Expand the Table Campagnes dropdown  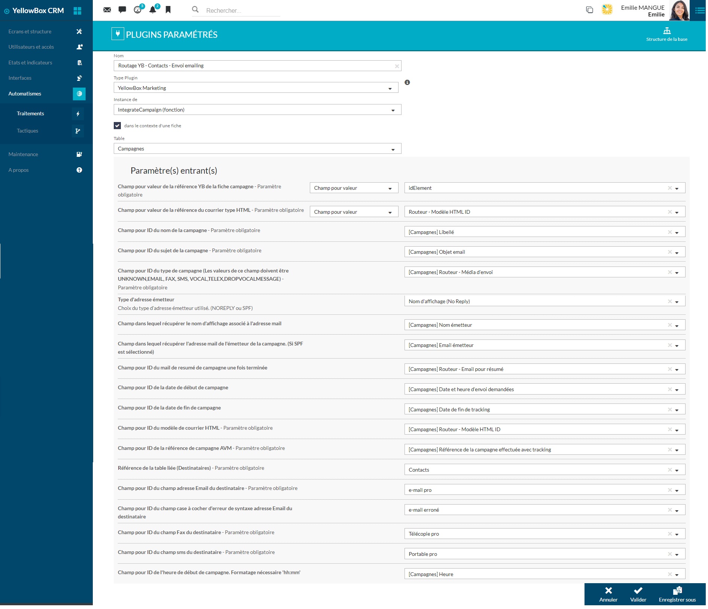pos(393,149)
